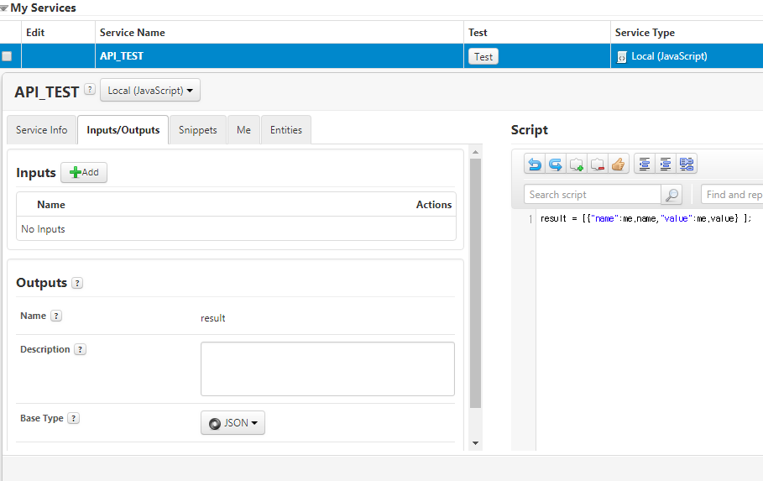Click into the Description text area
This screenshot has height=481, width=763.
[327, 369]
